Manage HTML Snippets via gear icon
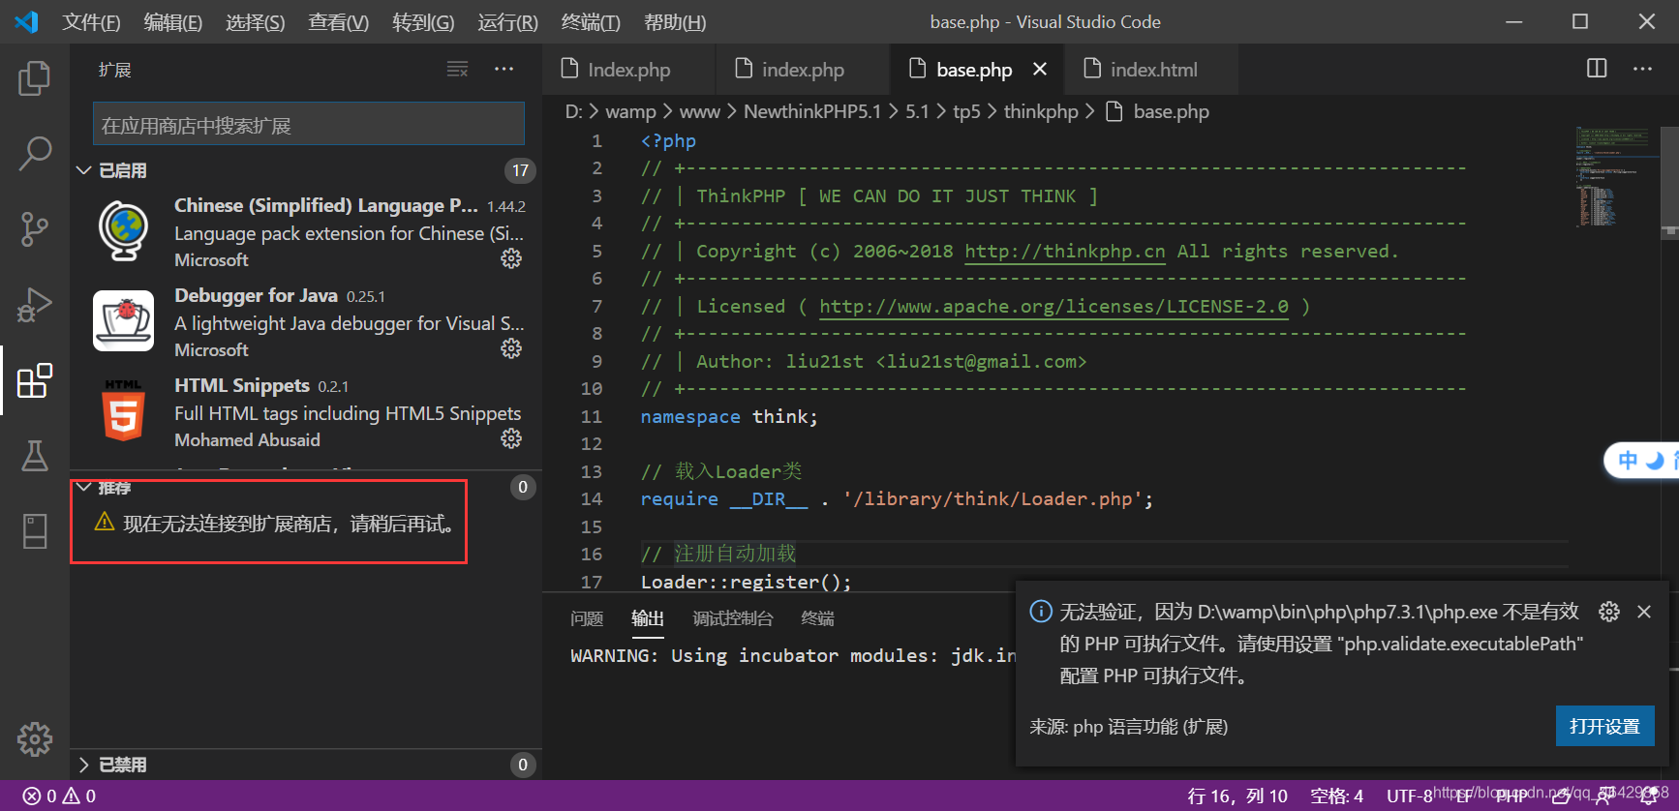Image resolution: width=1679 pixels, height=811 pixels. pyautogui.click(x=511, y=438)
